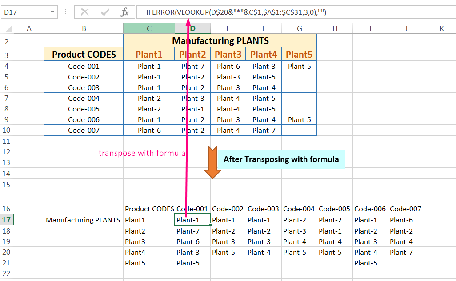Click the 'After Transposing with formula' text box
The image size is (456, 281).
click(x=281, y=159)
